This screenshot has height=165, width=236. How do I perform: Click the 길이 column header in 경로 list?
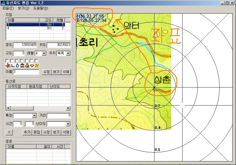click(44, 147)
